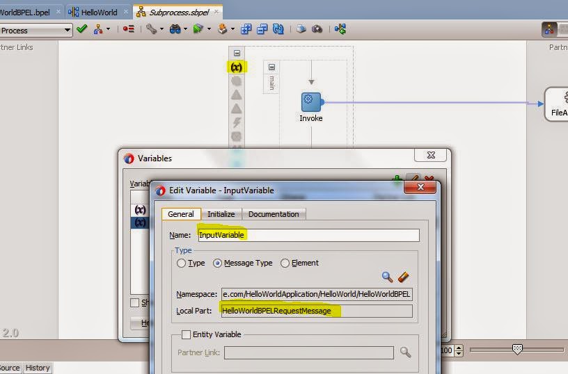Toggle the checkbox in Variables dialog
The height and width of the screenshot is (374, 568).
(x=135, y=302)
